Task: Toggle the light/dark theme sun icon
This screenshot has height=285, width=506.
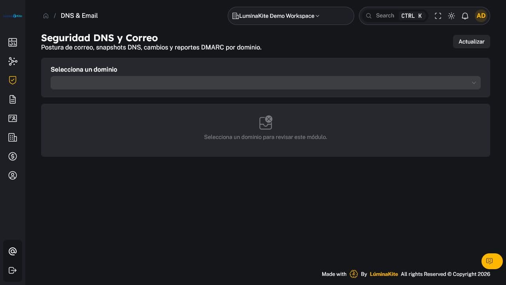Action: 451,16
